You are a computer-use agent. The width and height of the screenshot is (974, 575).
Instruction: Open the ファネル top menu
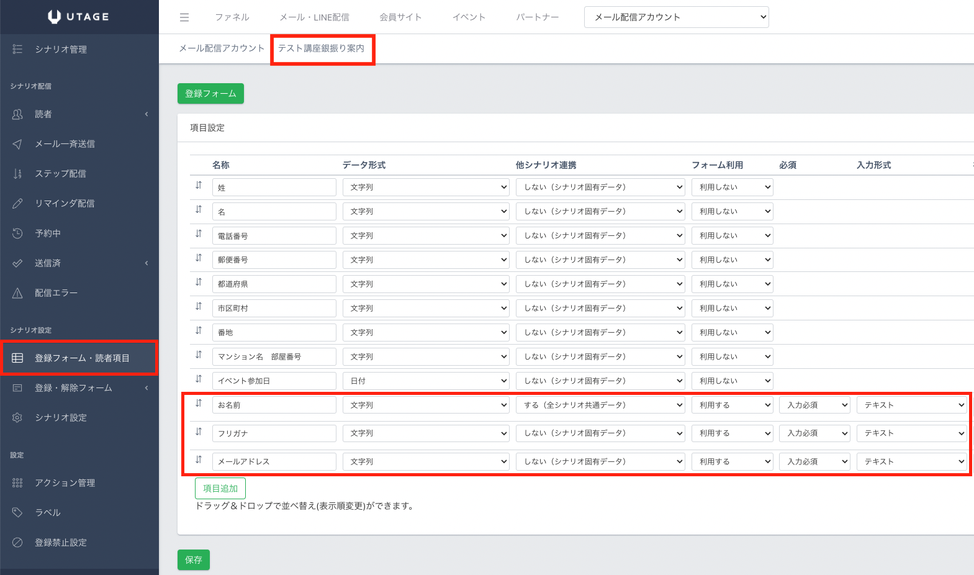pos(232,17)
